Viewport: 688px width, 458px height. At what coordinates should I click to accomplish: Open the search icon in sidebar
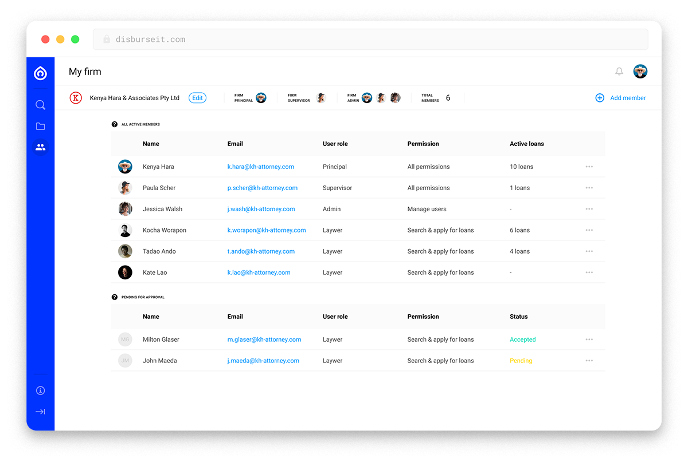[x=40, y=105]
